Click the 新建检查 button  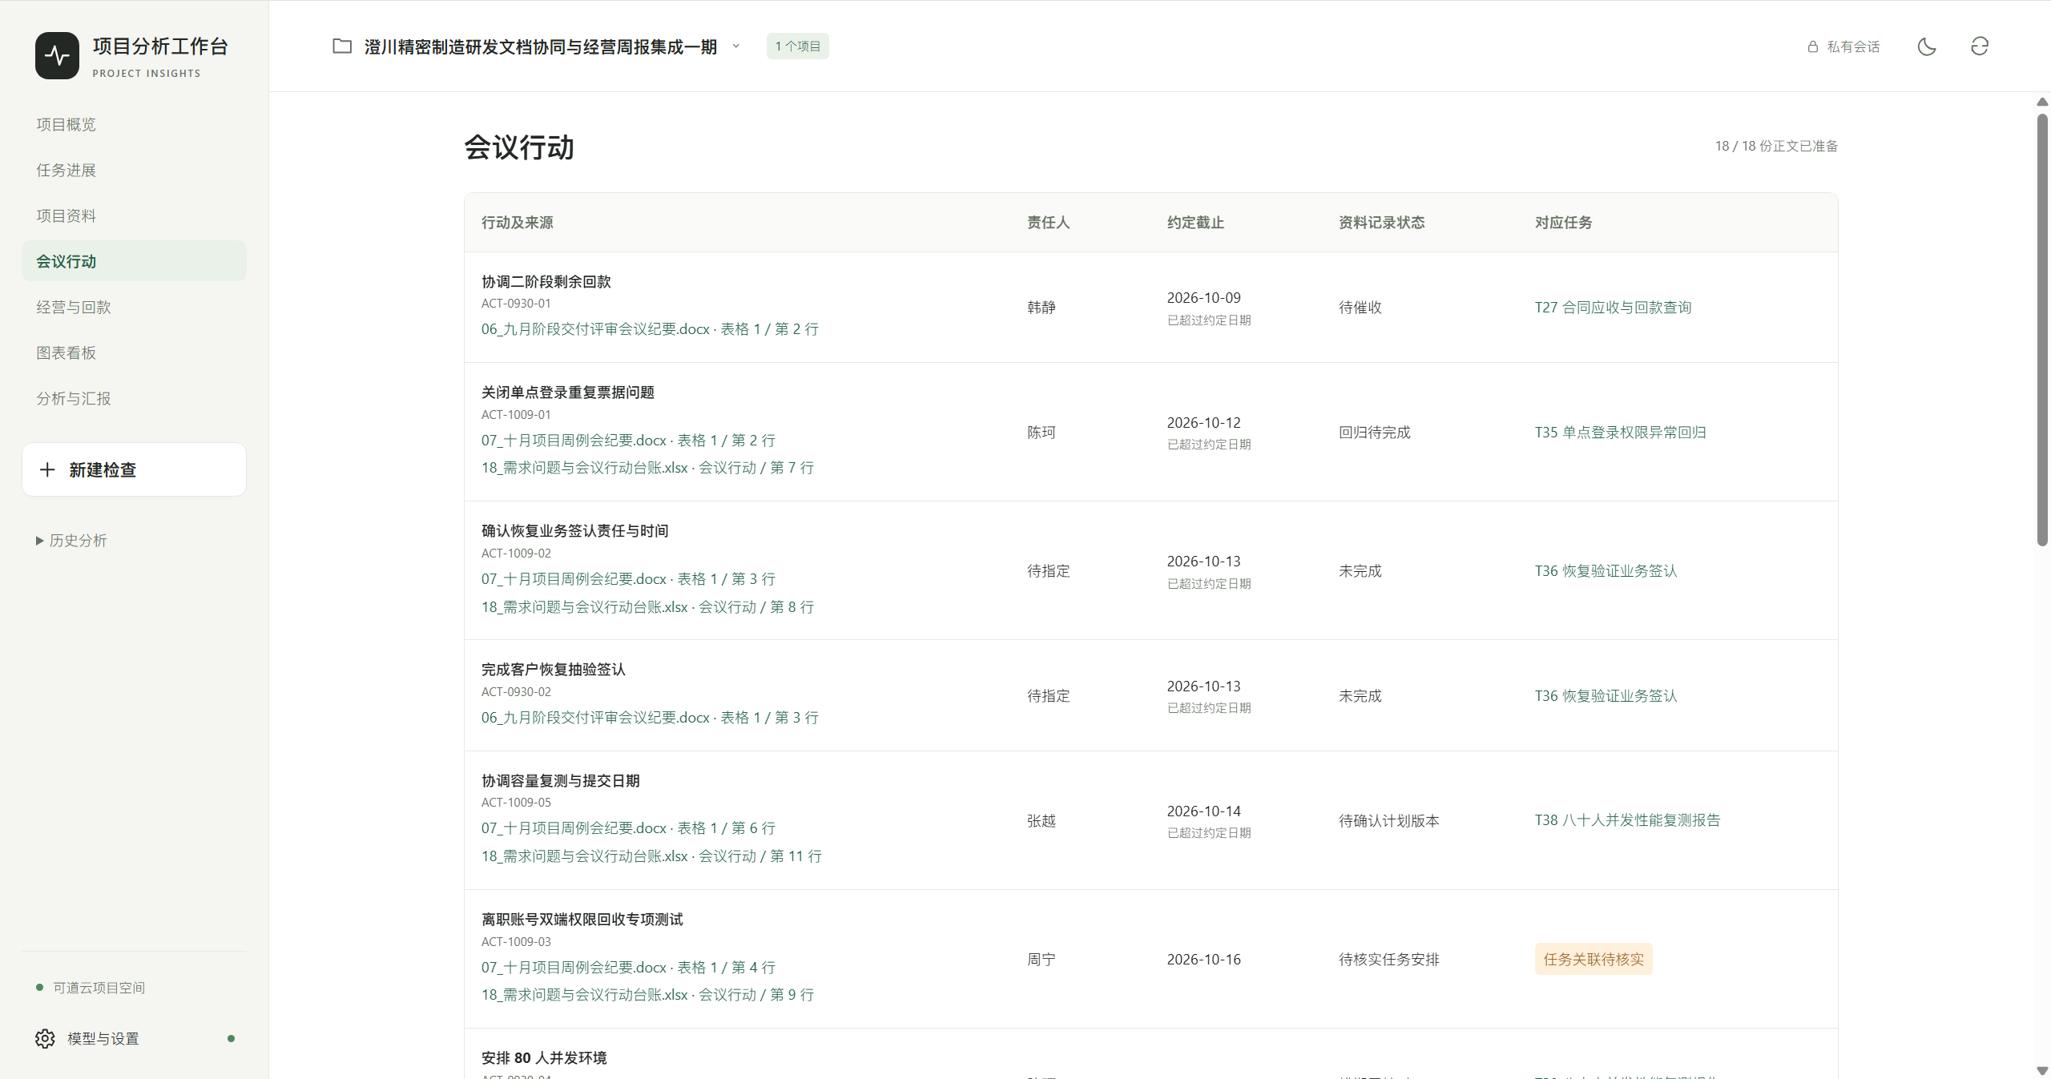click(x=134, y=469)
